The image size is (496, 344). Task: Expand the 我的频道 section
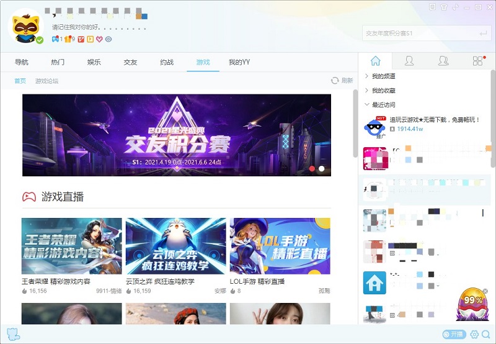383,76
